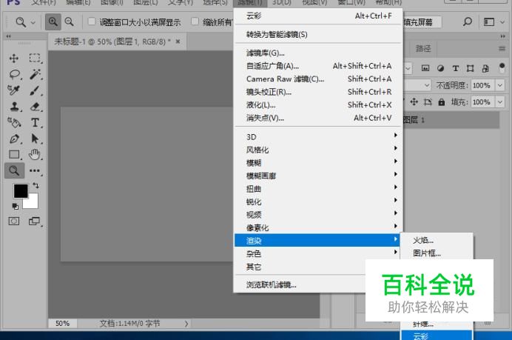512x340 pixels.
Task: Filter layers by pixel layer icon
Action: pyautogui.click(x=425, y=68)
